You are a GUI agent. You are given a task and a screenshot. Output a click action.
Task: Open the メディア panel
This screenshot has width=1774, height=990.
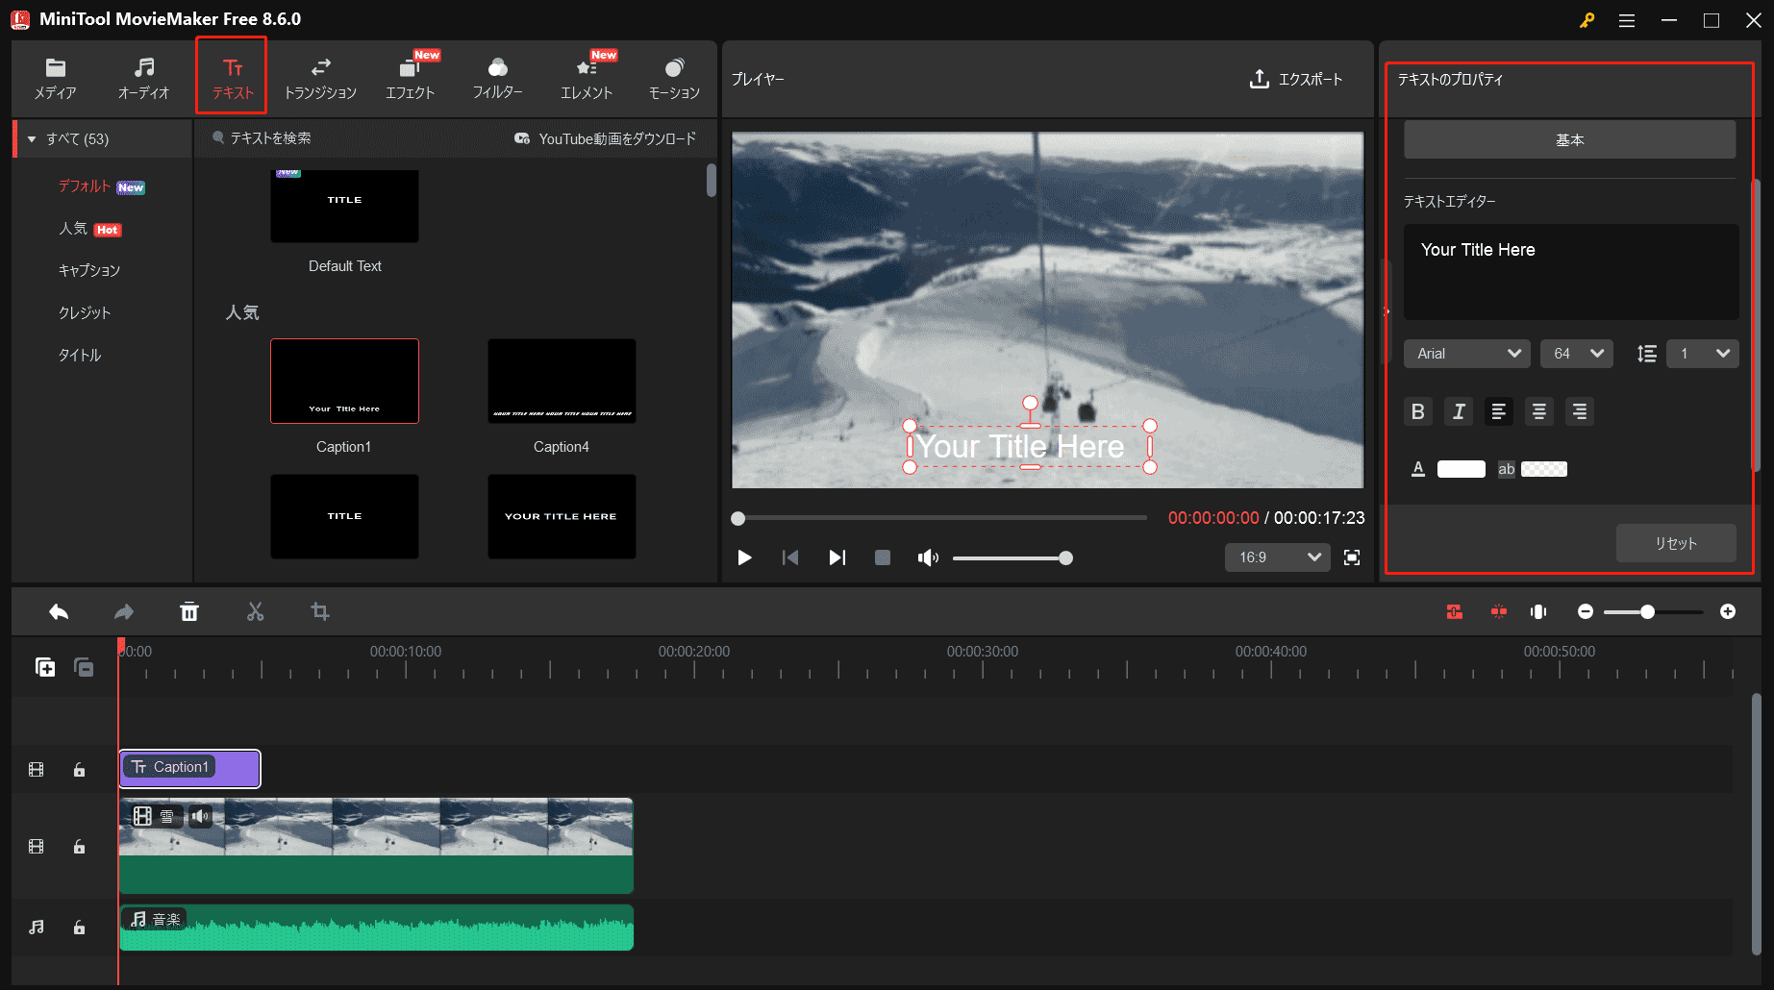[55, 77]
